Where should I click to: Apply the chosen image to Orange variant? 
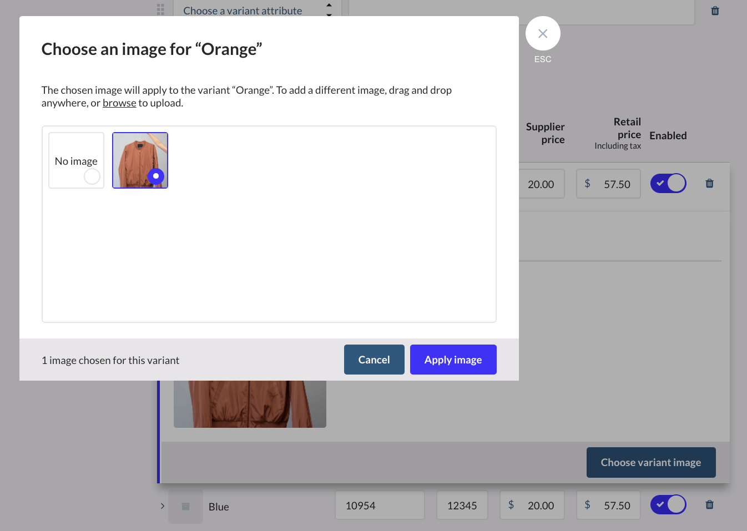click(x=453, y=360)
